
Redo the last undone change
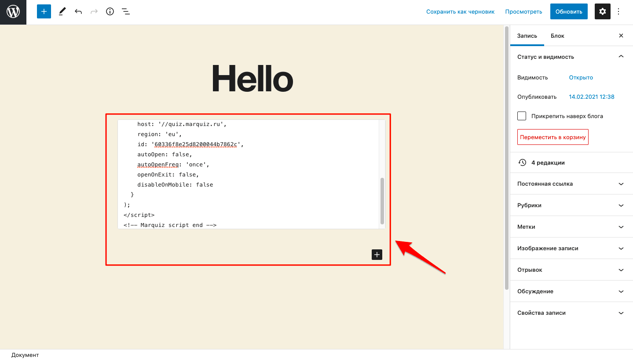click(94, 12)
